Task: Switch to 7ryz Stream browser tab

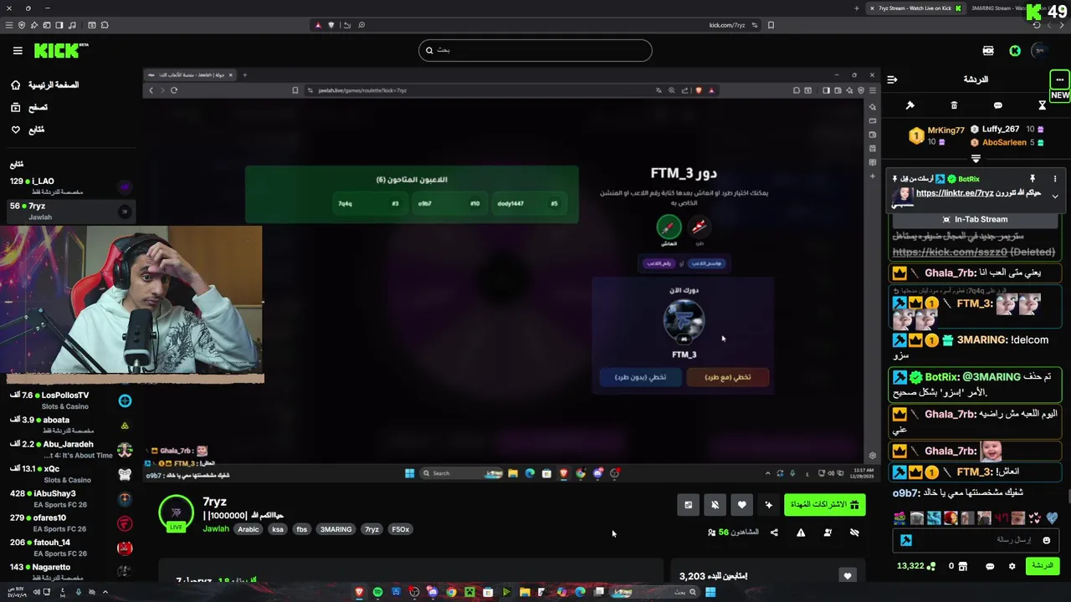Action: pyautogui.click(x=915, y=8)
